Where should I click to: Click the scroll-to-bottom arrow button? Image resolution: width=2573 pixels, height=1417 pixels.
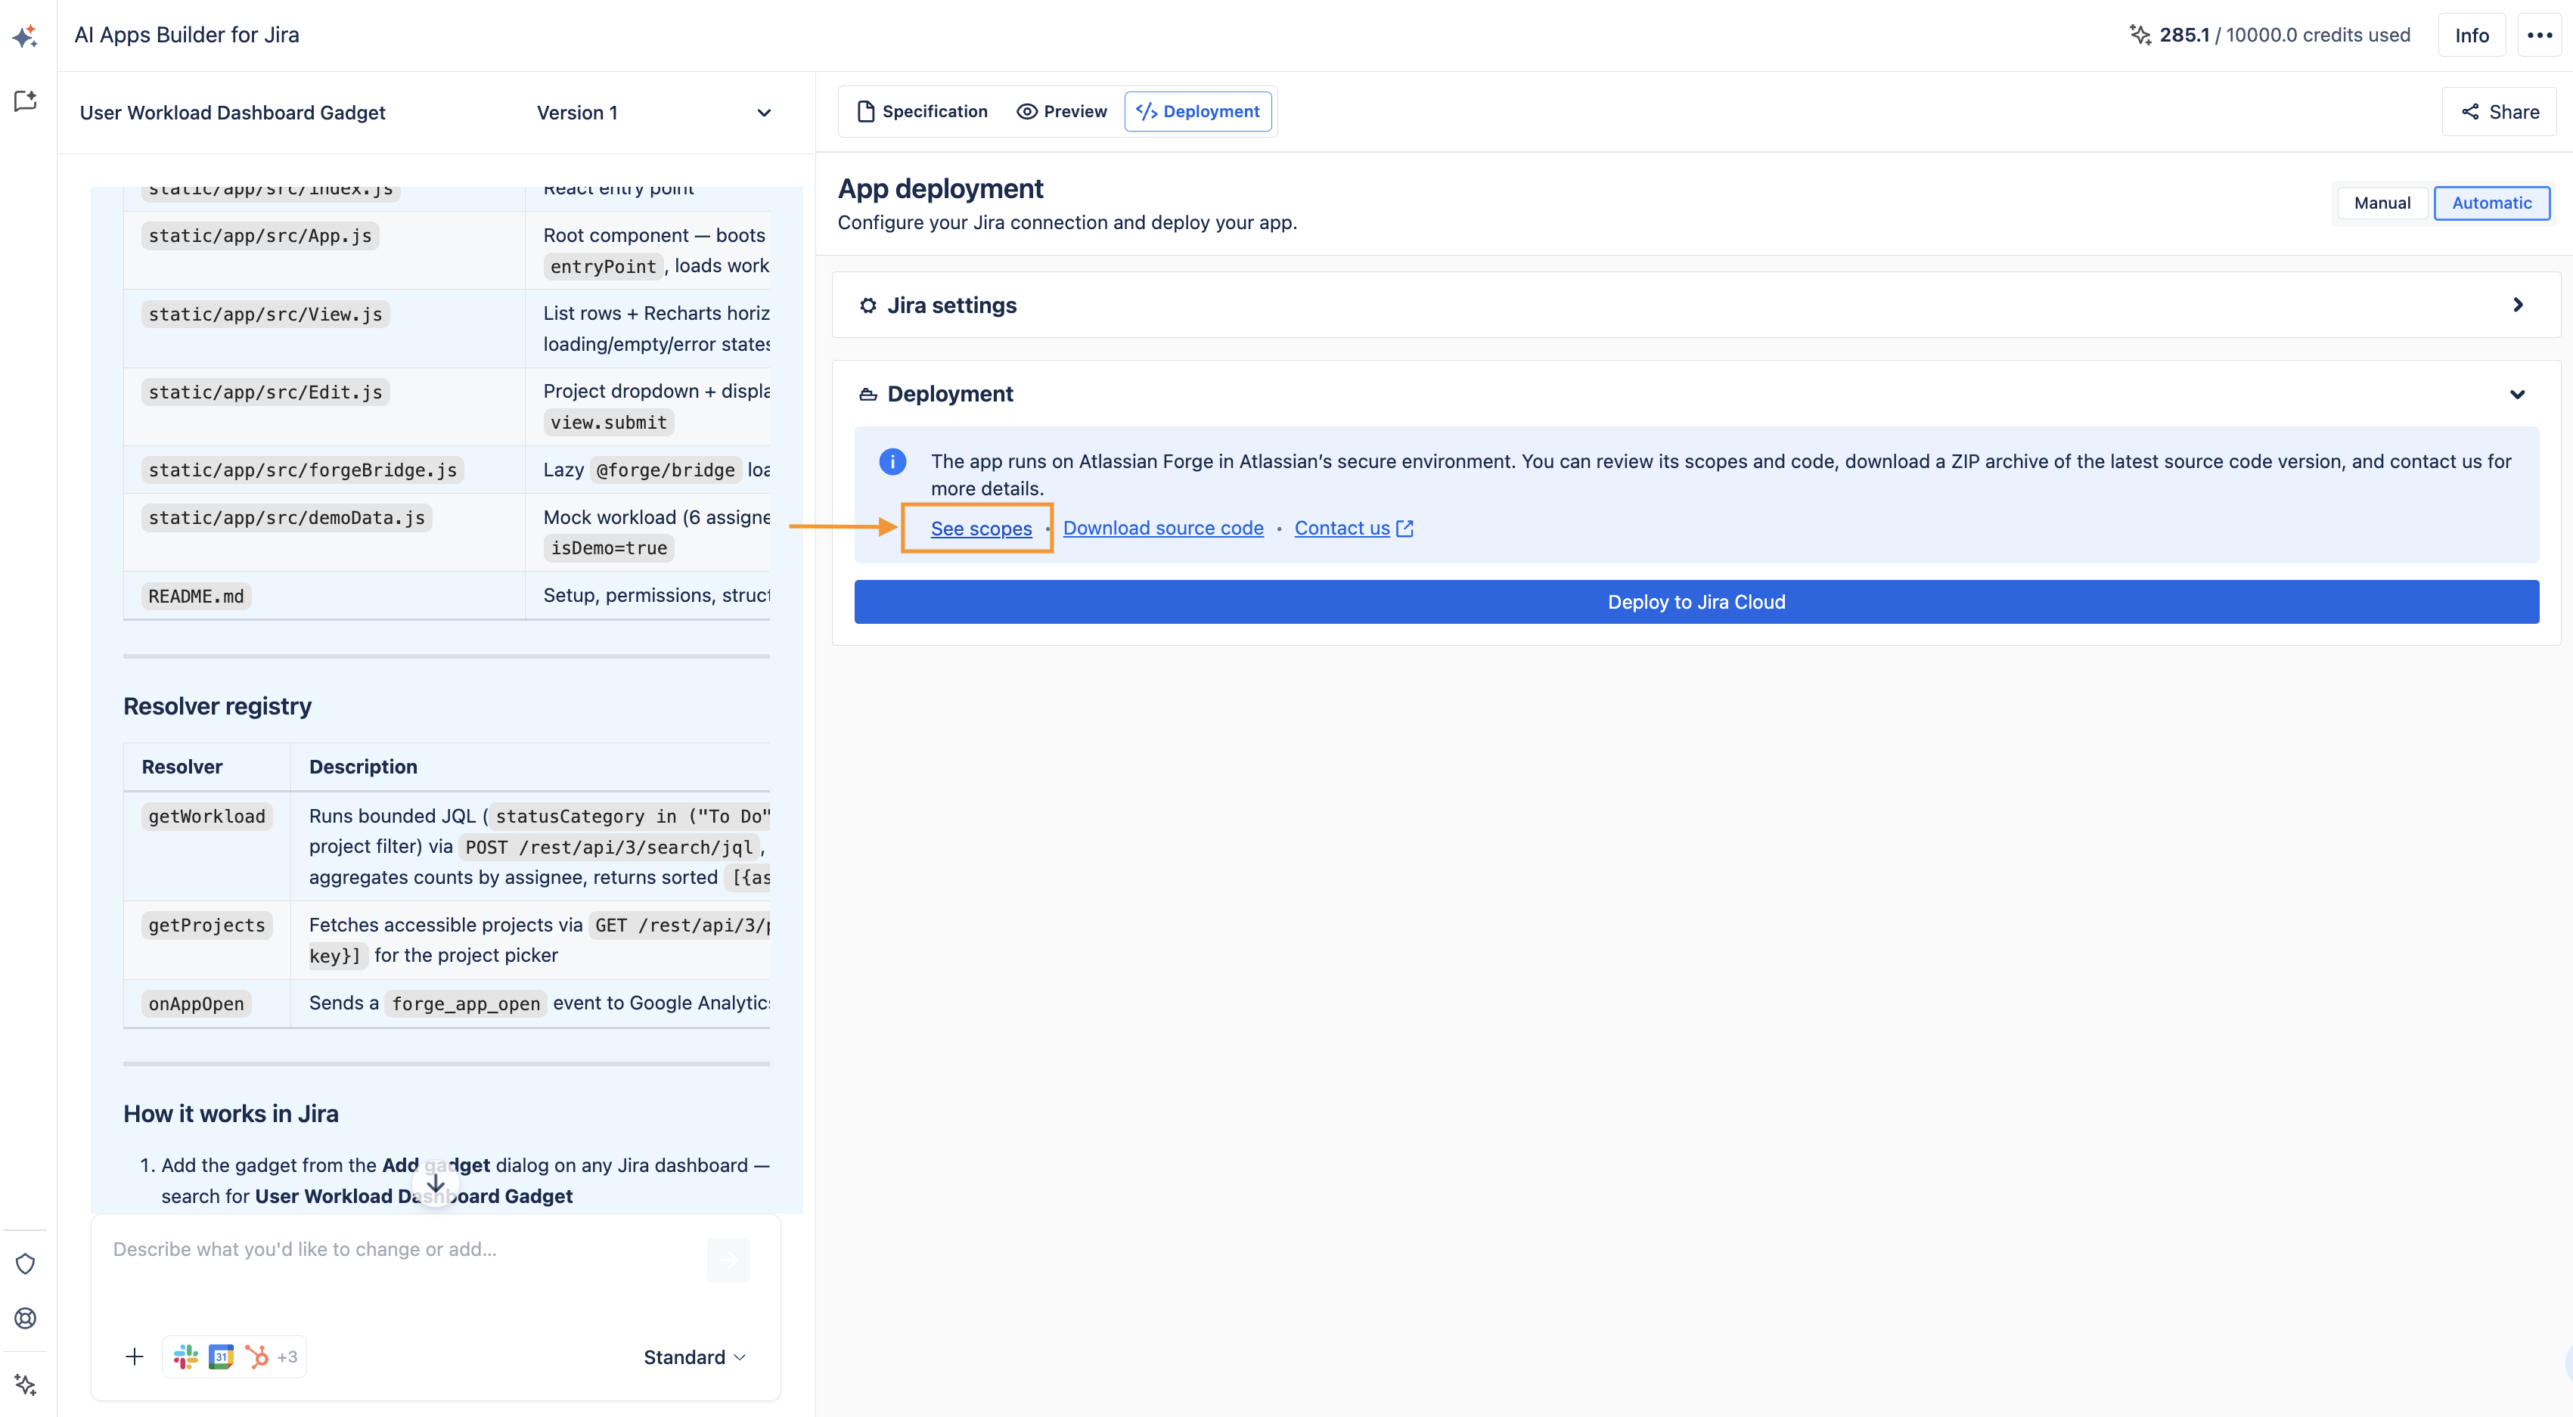pos(436,1183)
